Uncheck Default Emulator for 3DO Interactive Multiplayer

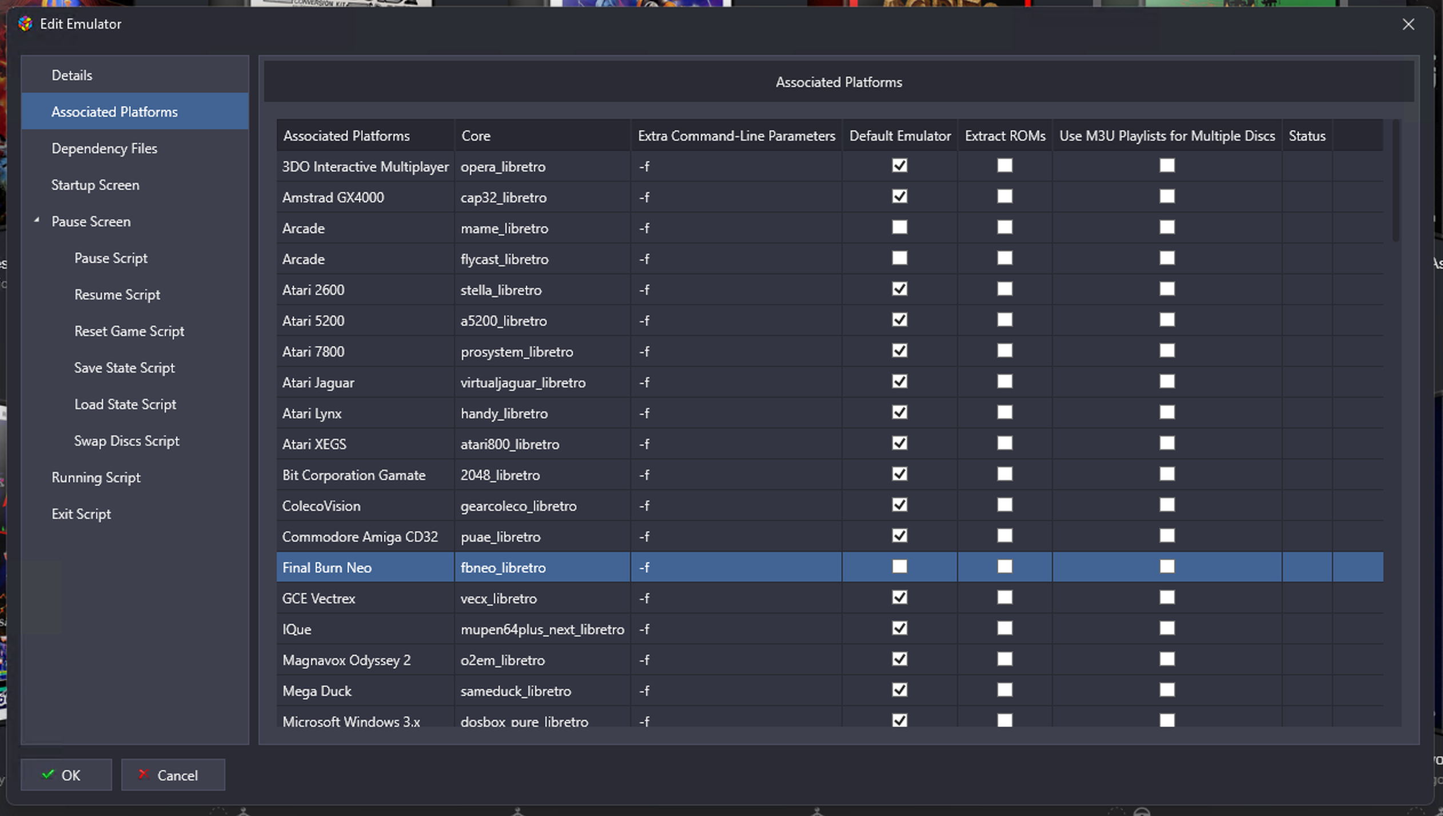tap(899, 166)
